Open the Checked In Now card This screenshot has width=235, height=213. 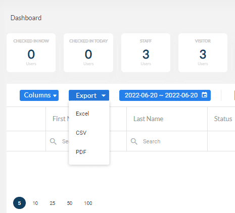pos(31,52)
